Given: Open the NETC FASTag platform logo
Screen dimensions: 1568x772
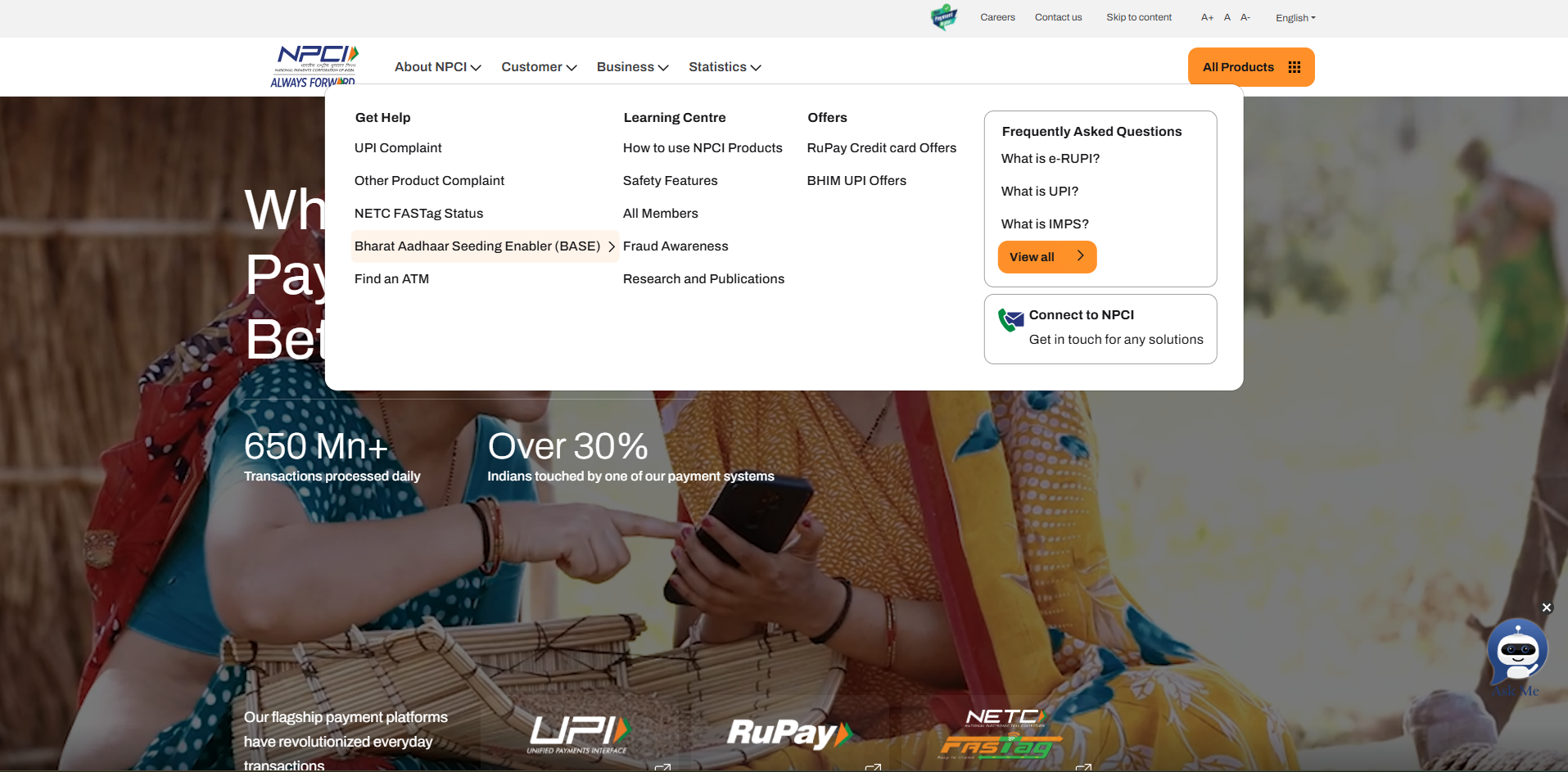Looking at the screenshot, I should [x=1000, y=734].
